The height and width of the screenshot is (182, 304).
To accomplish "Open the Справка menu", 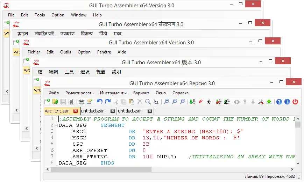I will click(180, 93).
